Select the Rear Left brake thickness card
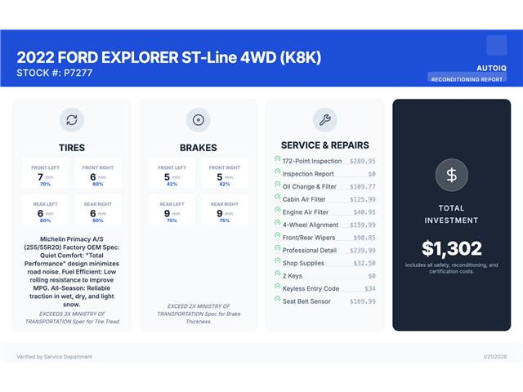The image size is (523, 392). click(172, 211)
